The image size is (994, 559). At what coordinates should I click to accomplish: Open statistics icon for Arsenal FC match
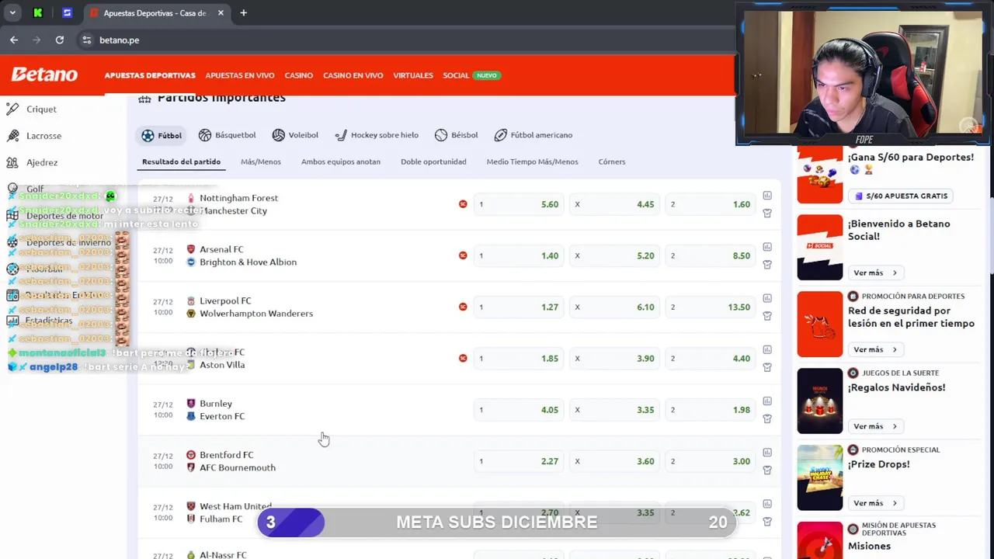767,247
